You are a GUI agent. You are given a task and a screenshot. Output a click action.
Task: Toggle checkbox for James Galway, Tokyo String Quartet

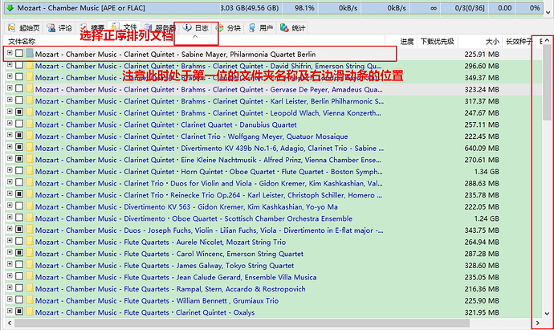(19, 264)
